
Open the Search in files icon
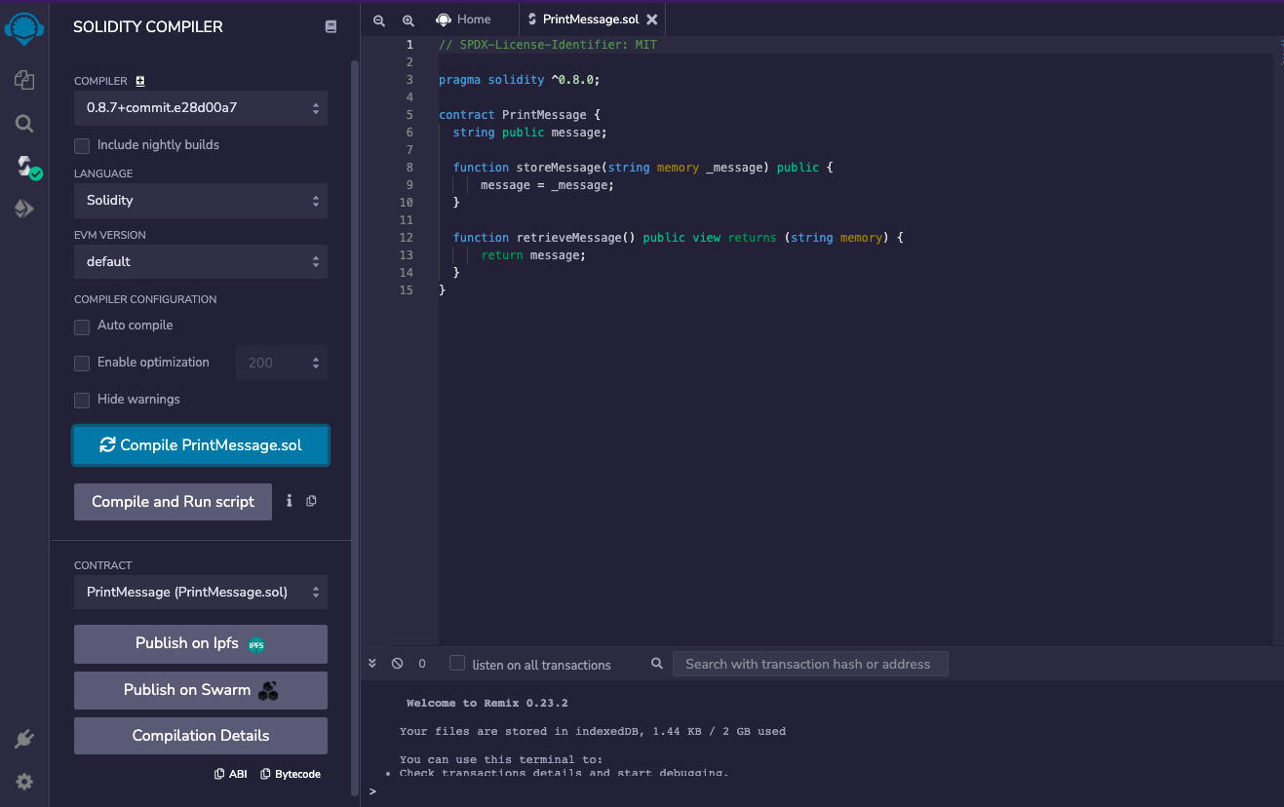[x=24, y=124]
